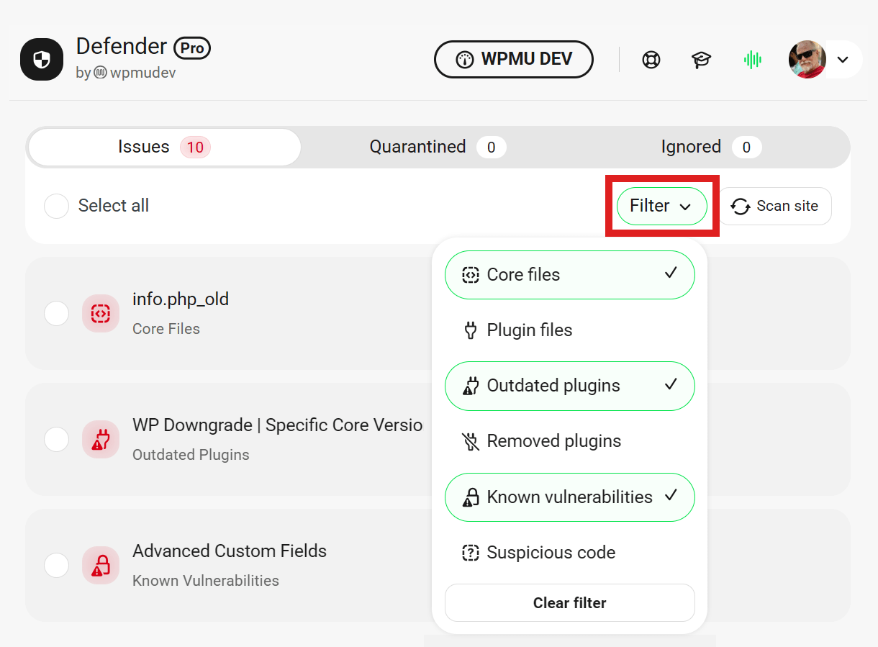
Task: Click the Quarantined count badge
Action: [x=491, y=148]
